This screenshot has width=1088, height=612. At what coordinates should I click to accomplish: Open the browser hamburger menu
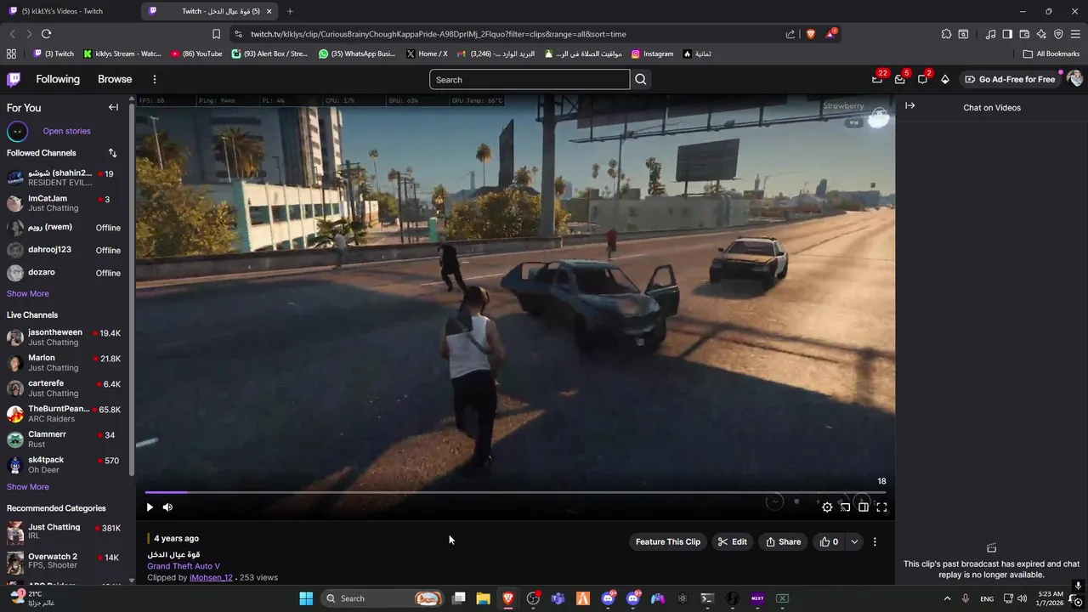point(1076,34)
